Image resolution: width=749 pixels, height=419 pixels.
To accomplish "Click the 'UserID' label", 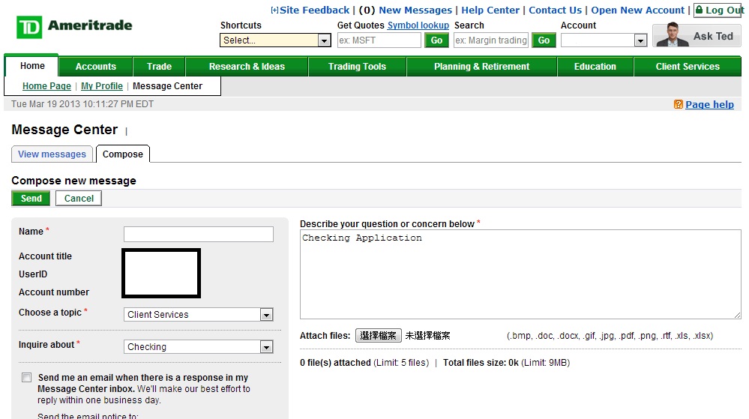I will [x=33, y=274].
